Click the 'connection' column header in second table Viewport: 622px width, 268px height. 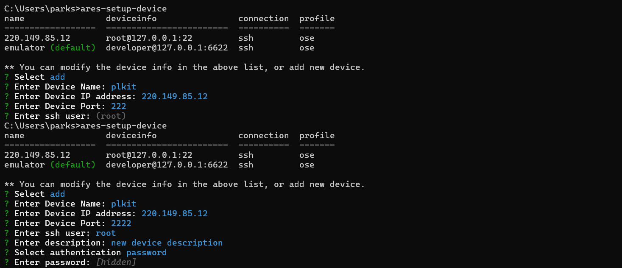click(x=263, y=135)
